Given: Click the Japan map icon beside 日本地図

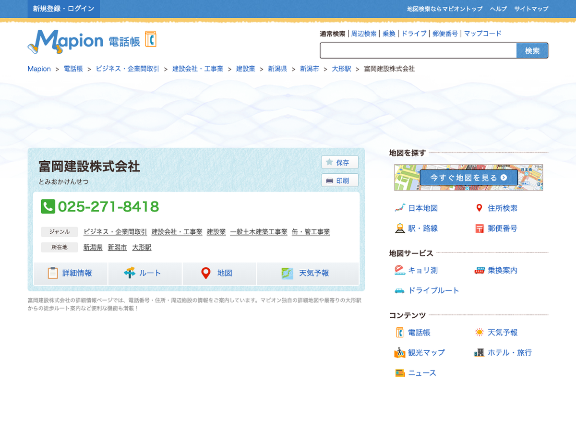Looking at the screenshot, I should [x=400, y=208].
